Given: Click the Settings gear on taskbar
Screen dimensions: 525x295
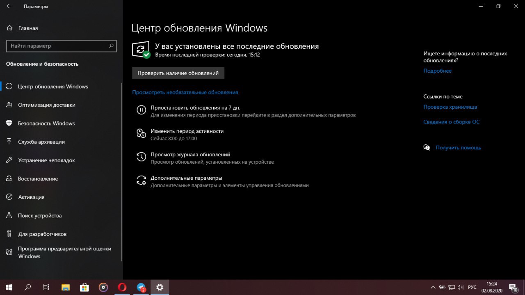Looking at the screenshot, I should click(x=160, y=287).
